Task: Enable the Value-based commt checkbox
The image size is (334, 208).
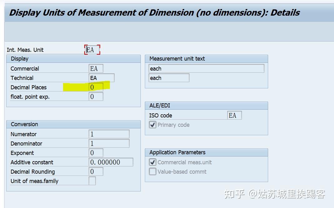Action: (x=152, y=171)
